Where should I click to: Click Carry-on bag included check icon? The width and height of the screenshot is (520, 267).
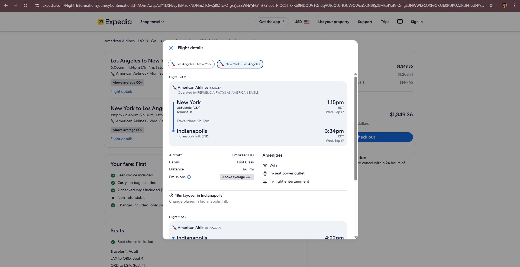(x=113, y=183)
